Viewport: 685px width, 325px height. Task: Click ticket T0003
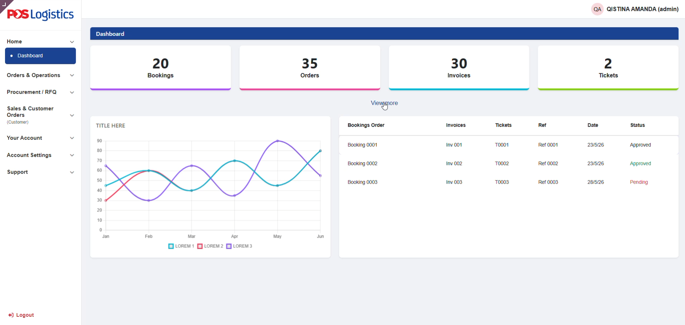tap(502, 182)
